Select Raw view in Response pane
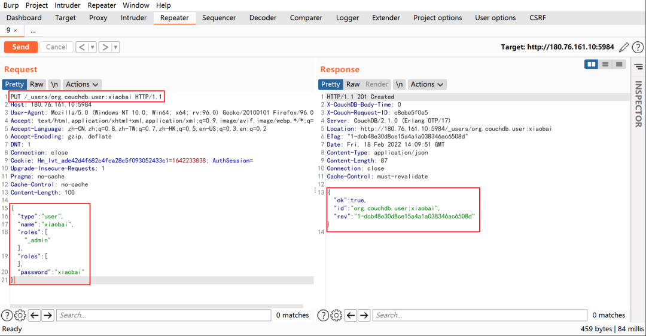This screenshot has height=336, width=646. [x=353, y=84]
